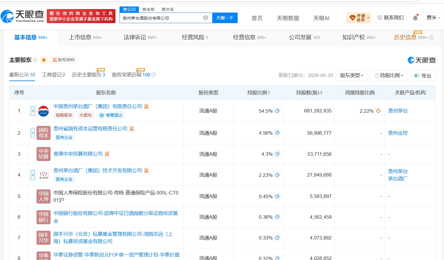Click the 中国银行 shareholder avatar
Viewport: 444px width, 260px height.
44,217
